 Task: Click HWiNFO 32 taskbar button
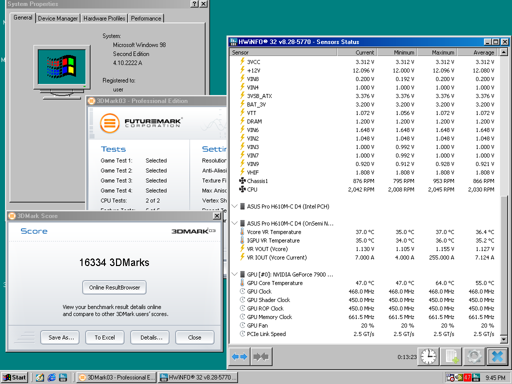click(x=198, y=377)
